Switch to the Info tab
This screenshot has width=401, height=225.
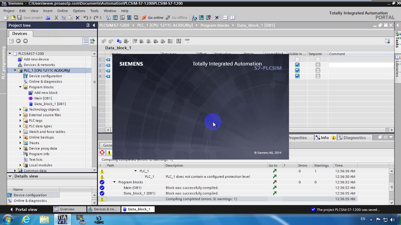325,137
